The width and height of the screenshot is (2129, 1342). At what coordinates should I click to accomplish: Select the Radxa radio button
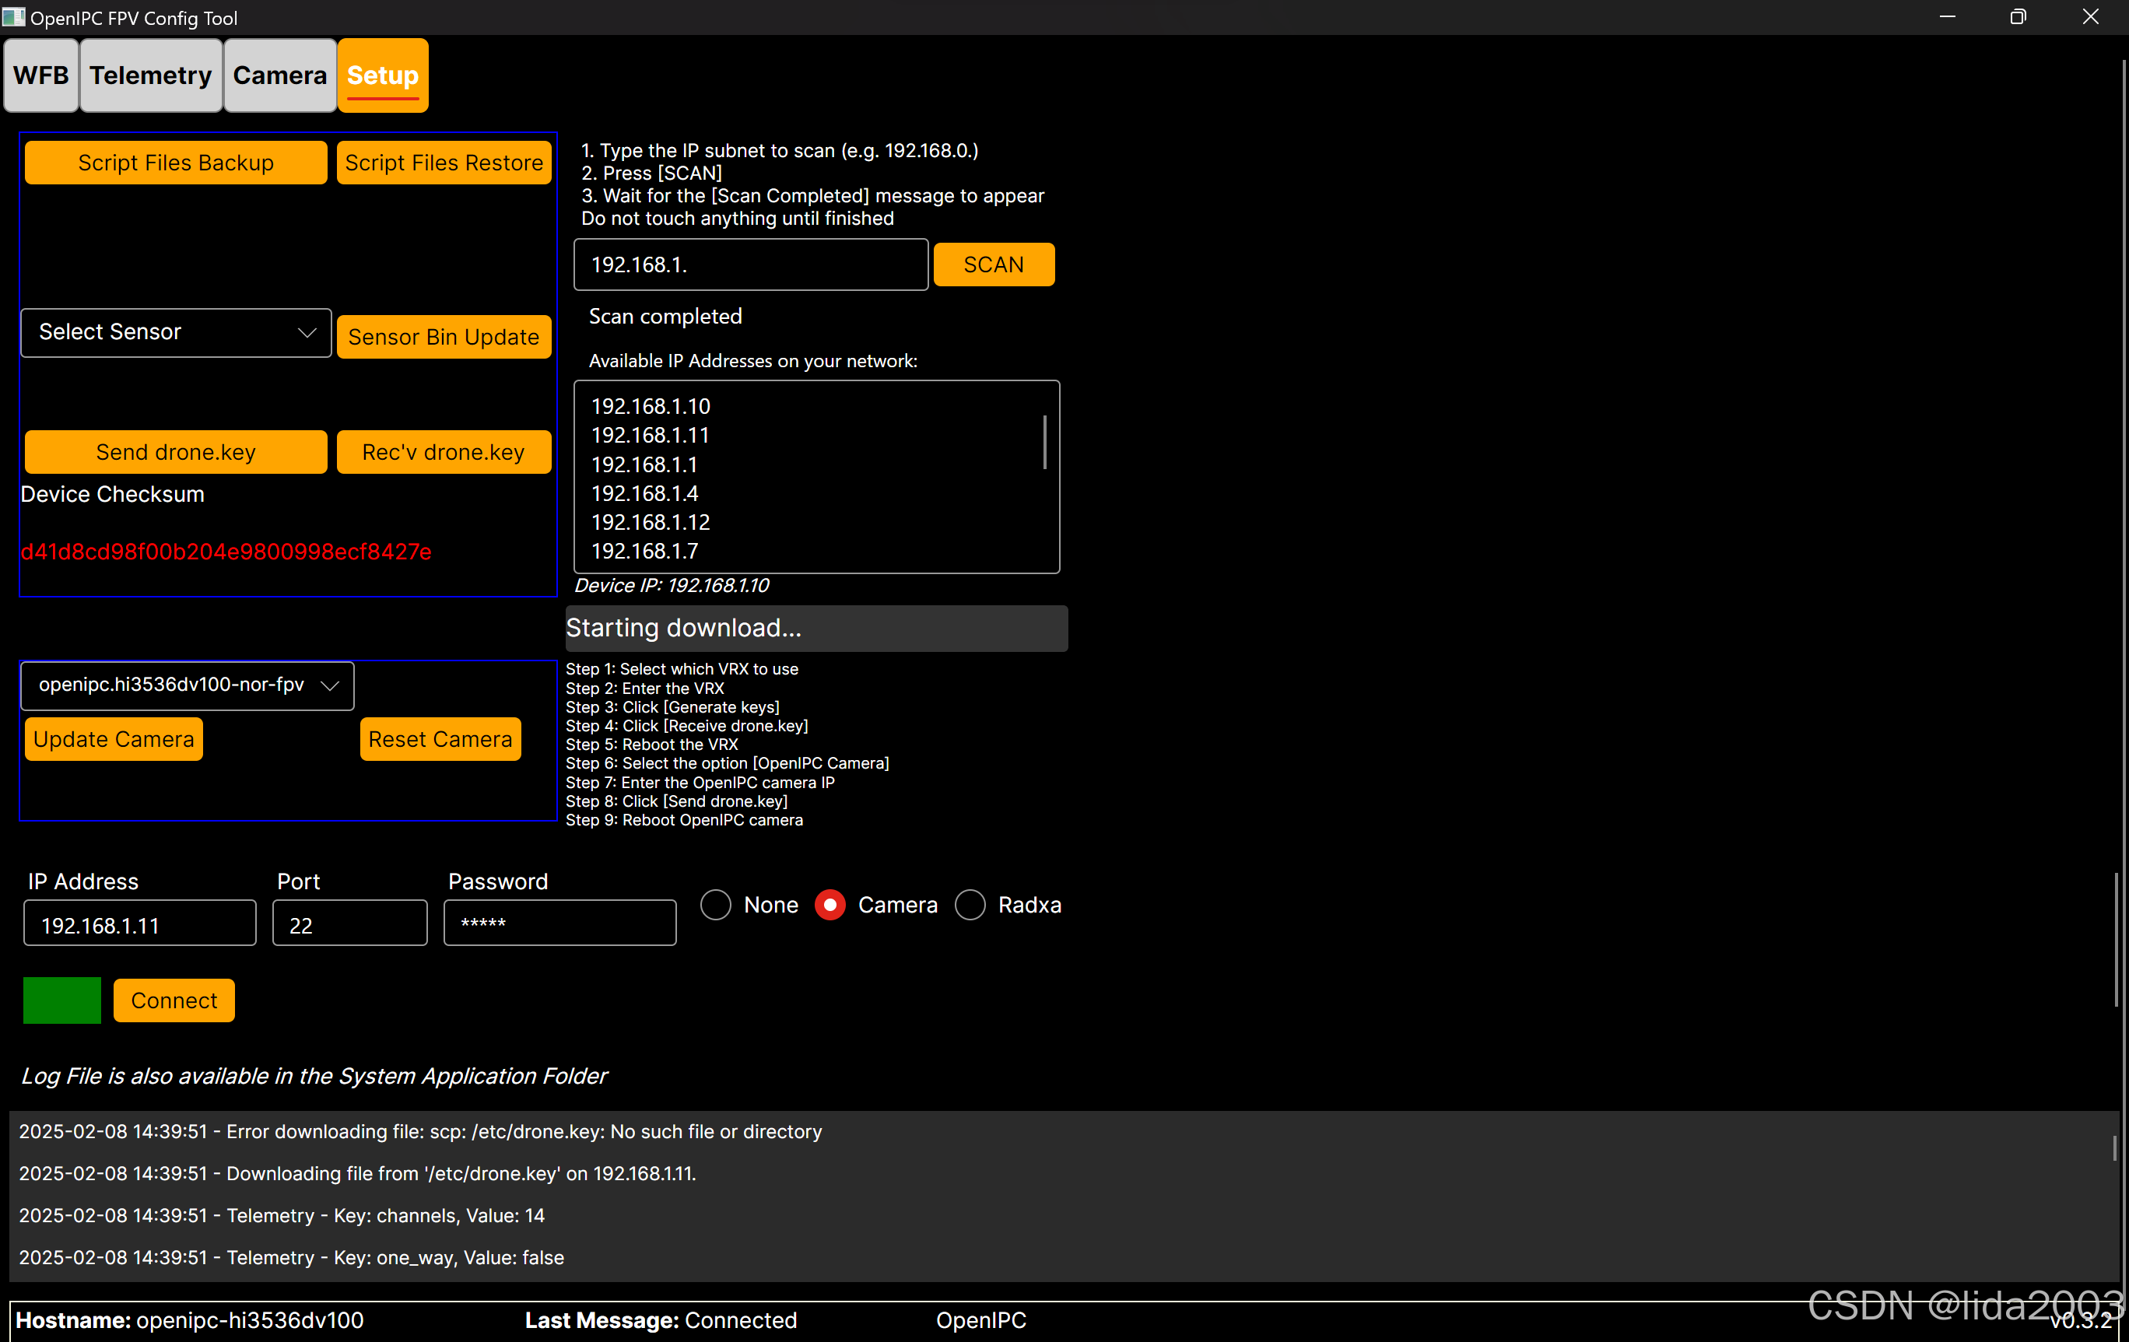(x=970, y=904)
